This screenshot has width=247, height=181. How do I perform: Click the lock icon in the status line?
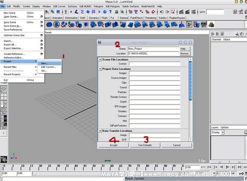click(x=116, y=12)
